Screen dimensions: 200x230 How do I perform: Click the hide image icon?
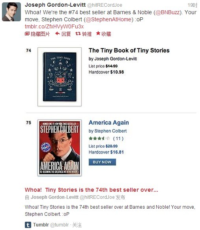click(27, 34)
